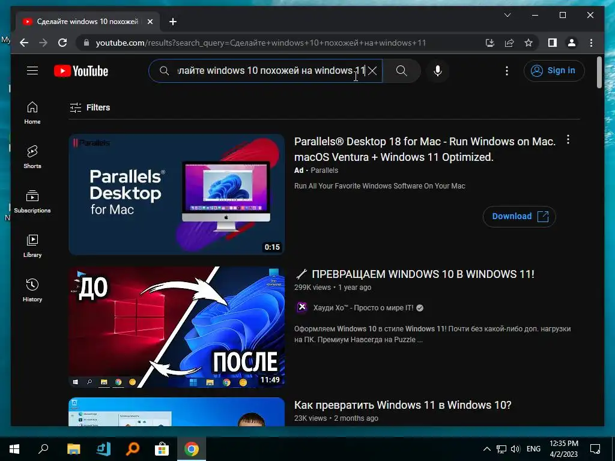Open Хауди Хо channel link
This screenshot has width=615, height=461.
[x=363, y=308]
